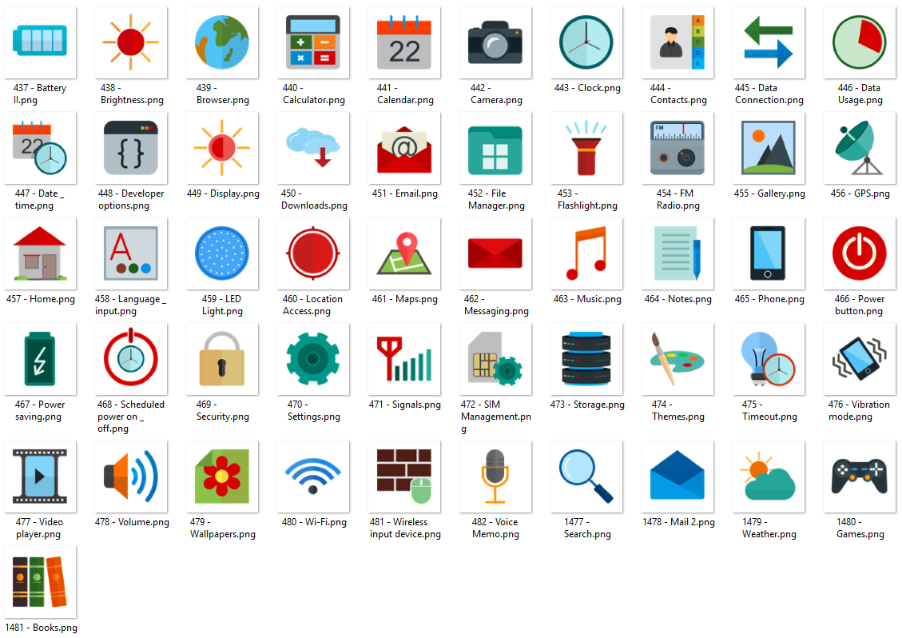Click the Wallpapers flower icon
902x638 pixels.
pyautogui.click(x=222, y=477)
